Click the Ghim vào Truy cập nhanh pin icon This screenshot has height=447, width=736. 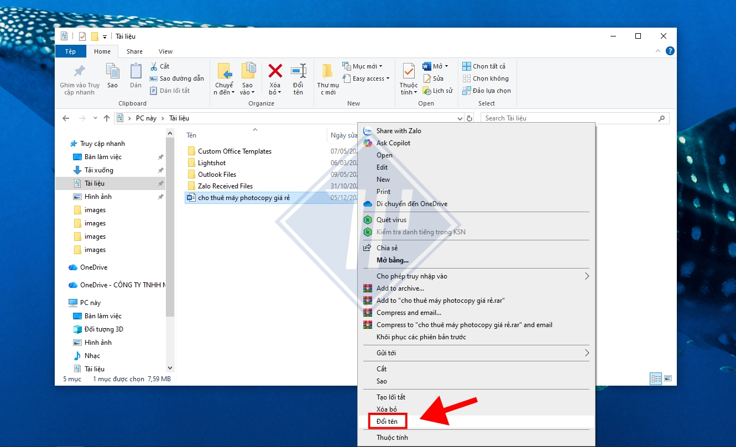coord(80,71)
